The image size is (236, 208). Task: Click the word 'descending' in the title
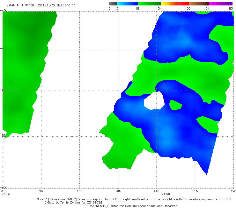[66, 5]
